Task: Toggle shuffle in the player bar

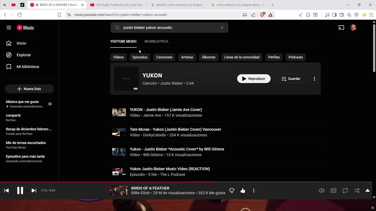Action: pyautogui.click(x=357, y=190)
